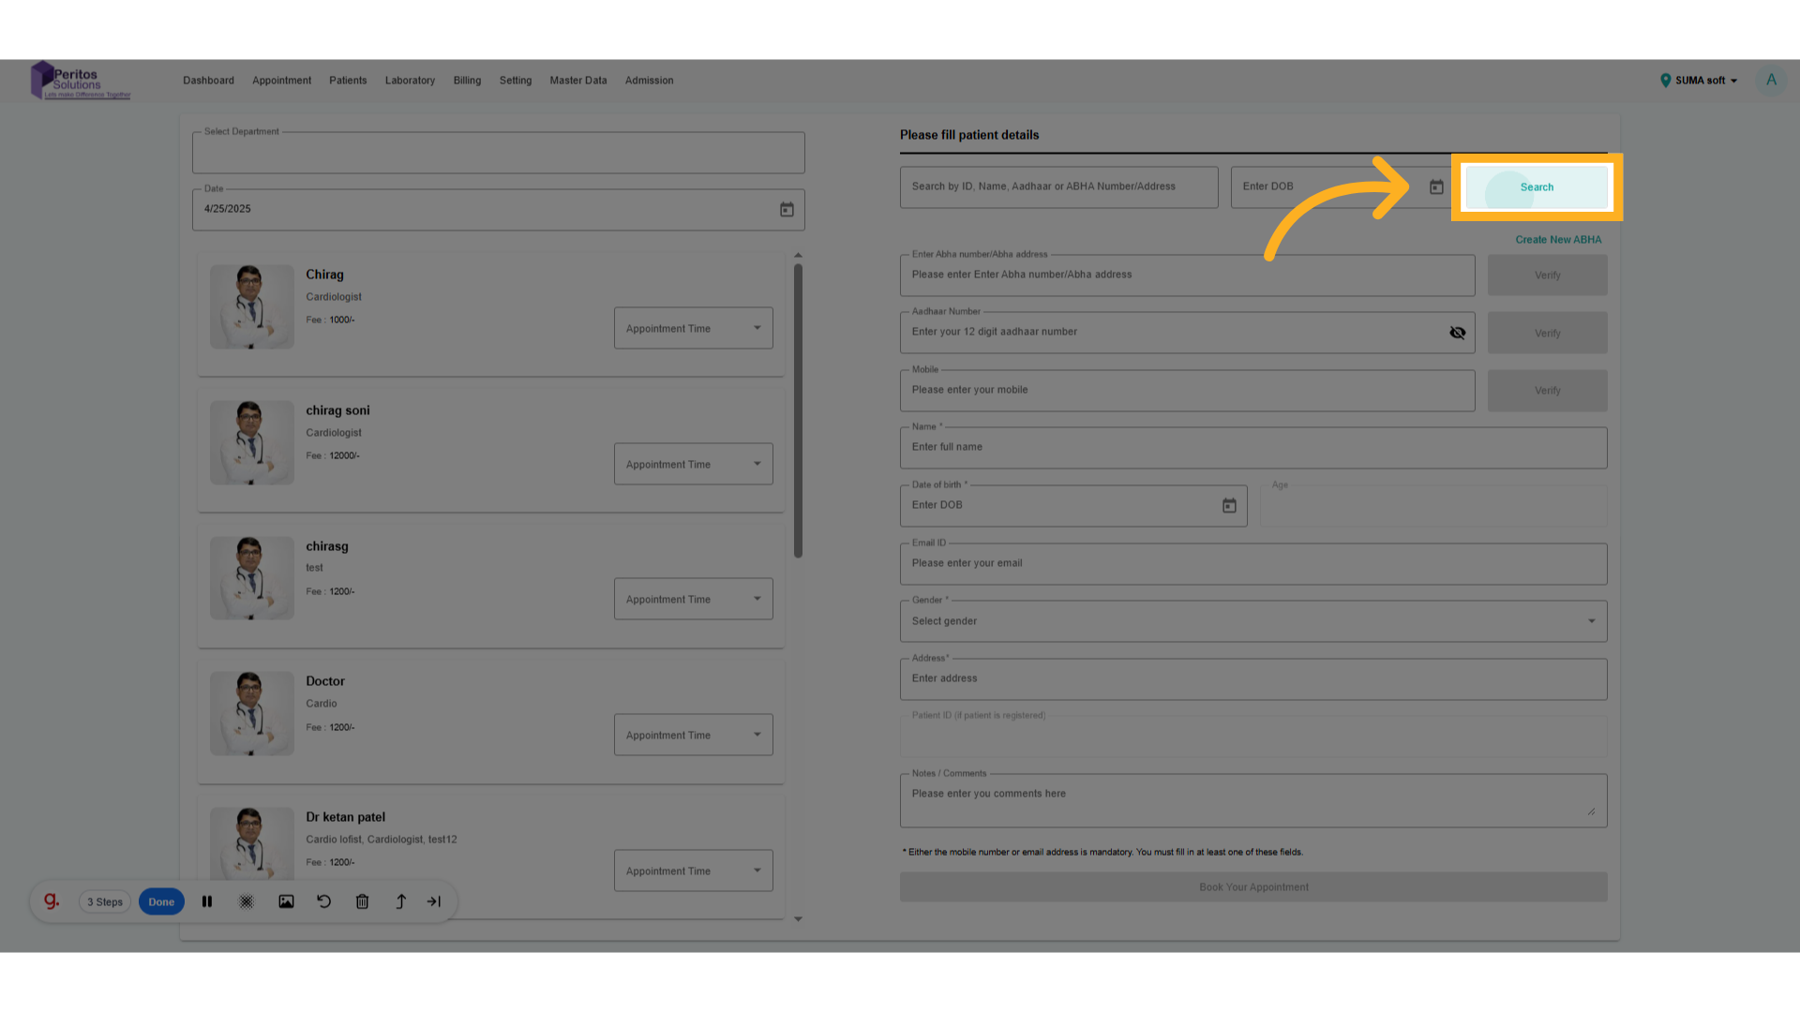This screenshot has height=1012, width=1800.
Task: Open the calendar for Date of birth
Action: point(1229,506)
